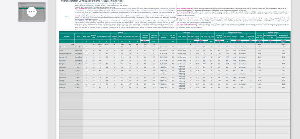Click the total energy value 19805
This screenshot has height=139, width=300.
point(283,44)
